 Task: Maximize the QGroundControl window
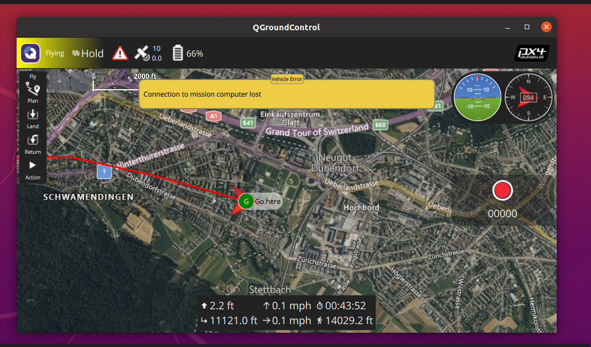tap(527, 27)
